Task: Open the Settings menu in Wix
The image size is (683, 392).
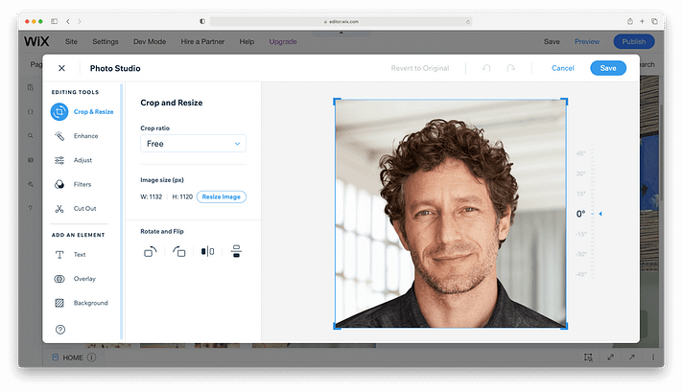Action: [106, 42]
